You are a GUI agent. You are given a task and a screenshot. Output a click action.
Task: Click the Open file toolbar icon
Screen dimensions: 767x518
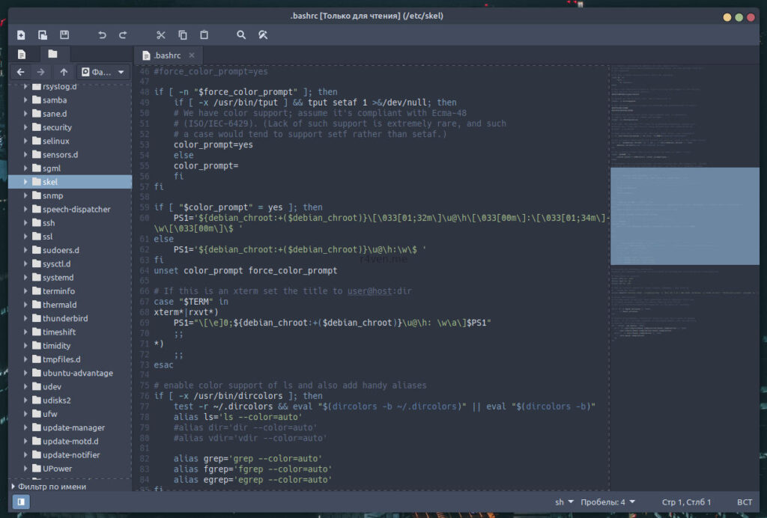coord(43,34)
